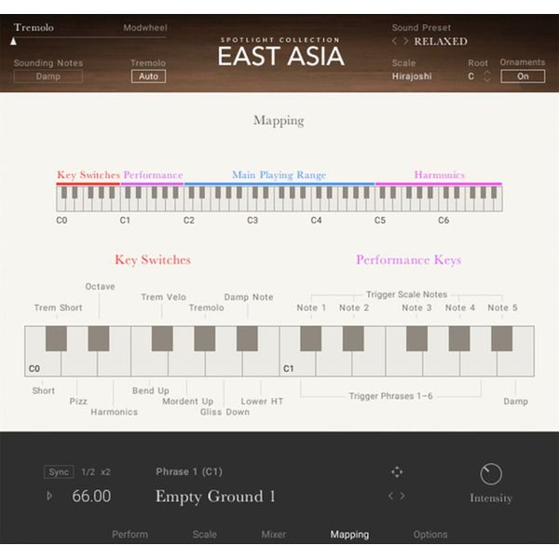Image resolution: width=559 pixels, height=559 pixels.
Task: Click the Modwheel label
Action: tap(145, 27)
